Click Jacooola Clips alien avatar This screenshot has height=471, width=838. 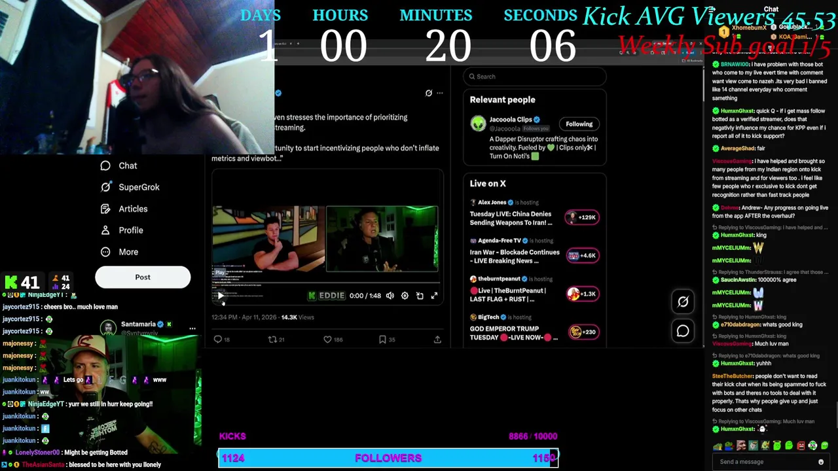tap(478, 123)
